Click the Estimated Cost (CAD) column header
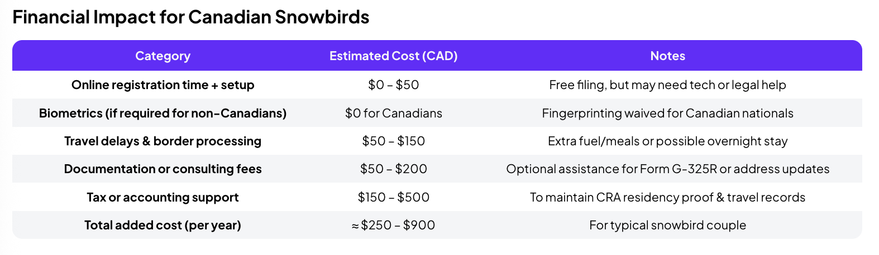 click(x=393, y=56)
